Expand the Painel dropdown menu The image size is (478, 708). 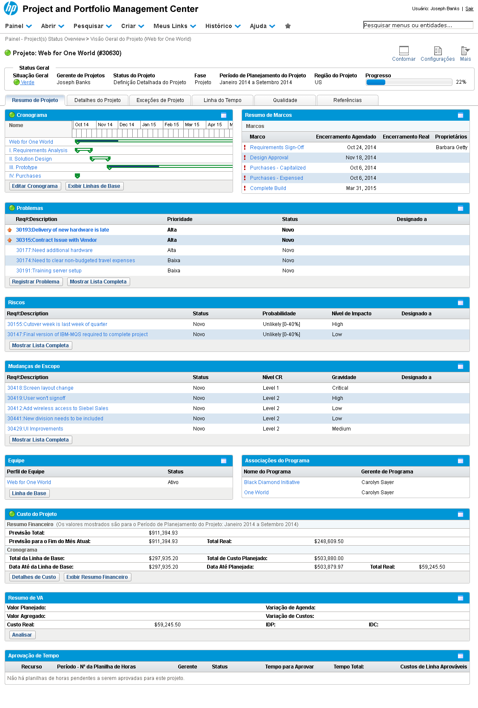18,26
